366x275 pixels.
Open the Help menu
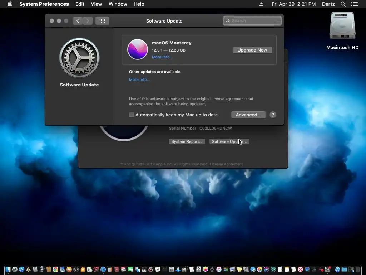point(139,4)
